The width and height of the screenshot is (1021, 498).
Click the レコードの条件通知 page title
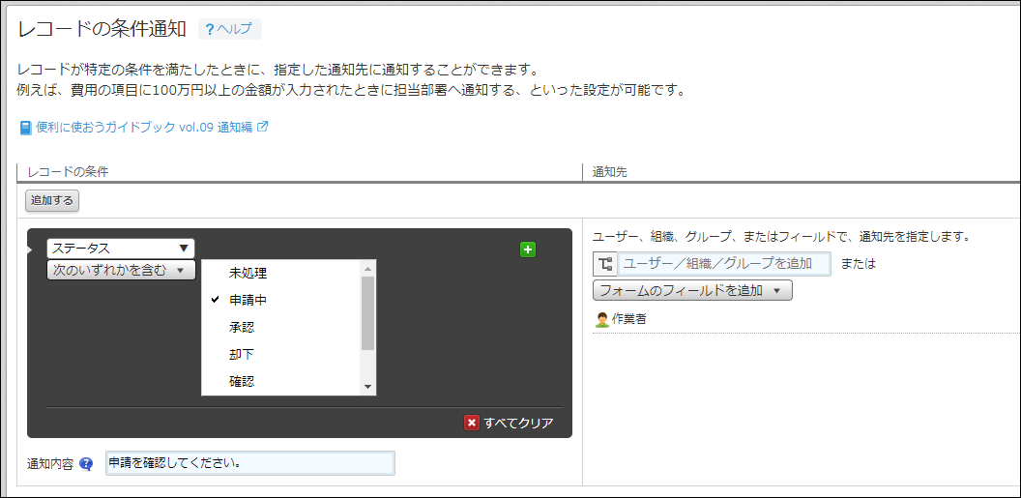102,29
